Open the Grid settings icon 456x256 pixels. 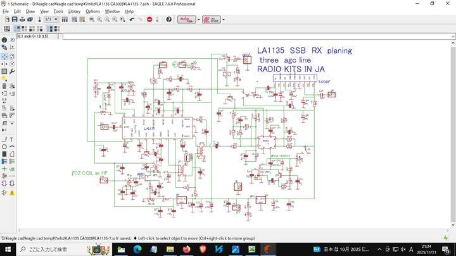point(7,28)
